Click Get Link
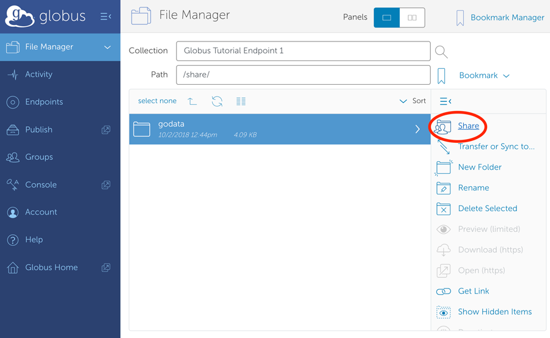Viewport: 550px width, 338px height. (474, 291)
